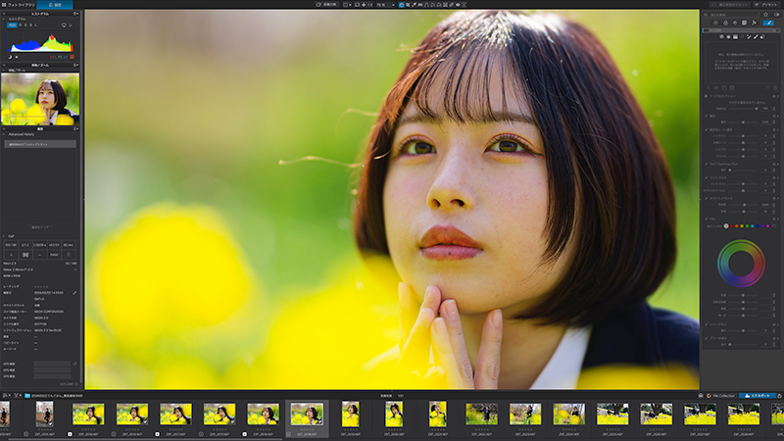Click the favorites star icon in corrections search

pyautogui.click(x=765, y=15)
